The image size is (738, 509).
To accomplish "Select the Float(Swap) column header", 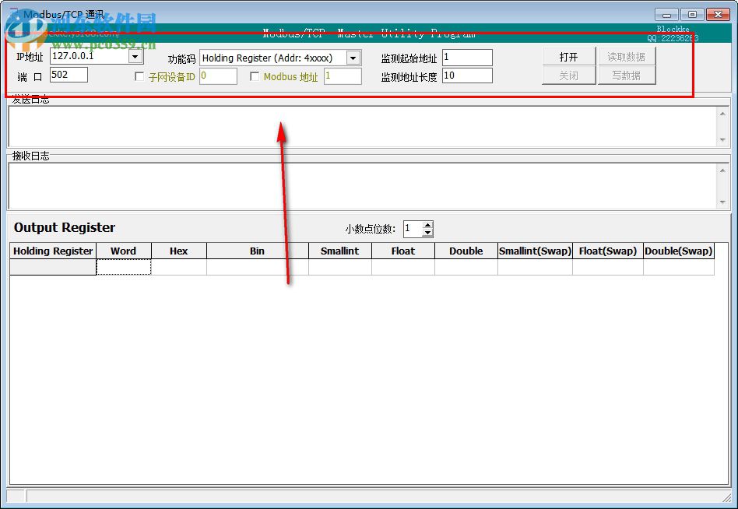I will [607, 251].
